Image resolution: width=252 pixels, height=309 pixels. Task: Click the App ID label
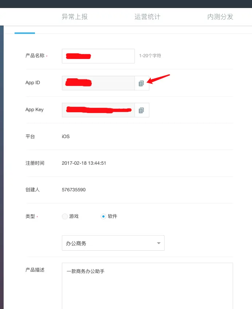pyautogui.click(x=33, y=83)
